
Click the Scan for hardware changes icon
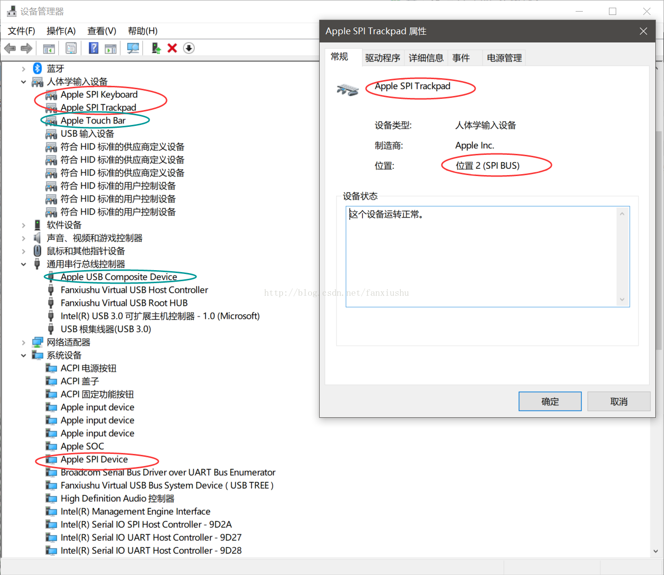[133, 48]
